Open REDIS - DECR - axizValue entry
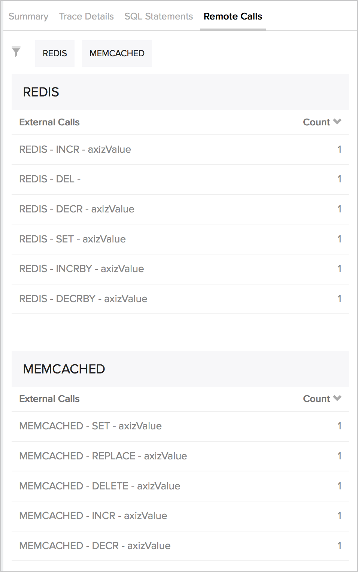 (x=180, y=209)
